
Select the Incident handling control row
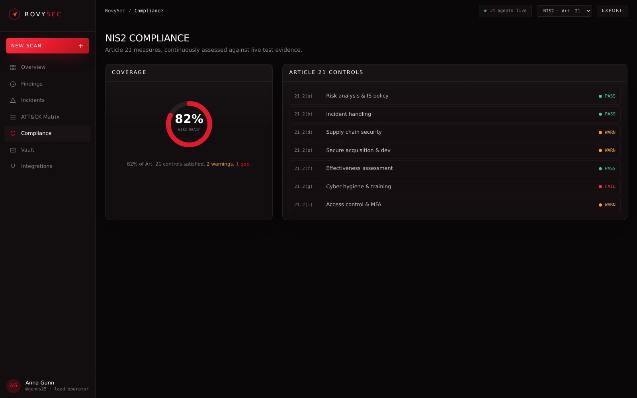click(x=455, y=114)
